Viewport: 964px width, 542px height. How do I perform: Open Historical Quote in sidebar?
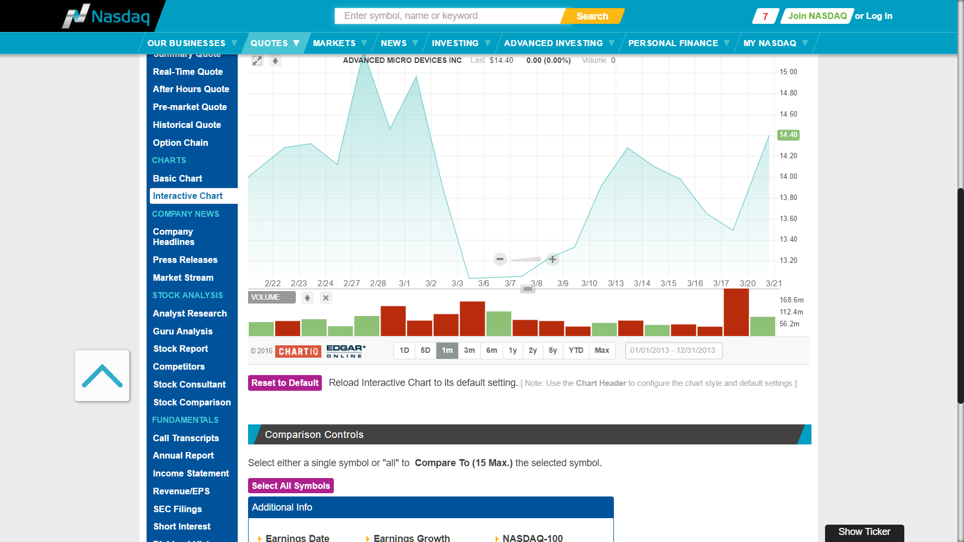pos(187,125)
